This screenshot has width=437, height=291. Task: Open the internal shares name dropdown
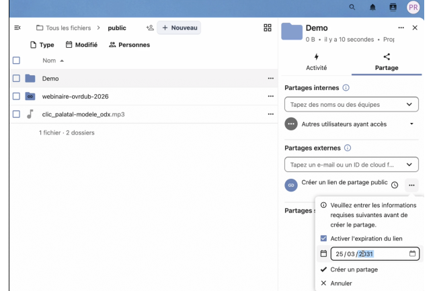(352, 105)
